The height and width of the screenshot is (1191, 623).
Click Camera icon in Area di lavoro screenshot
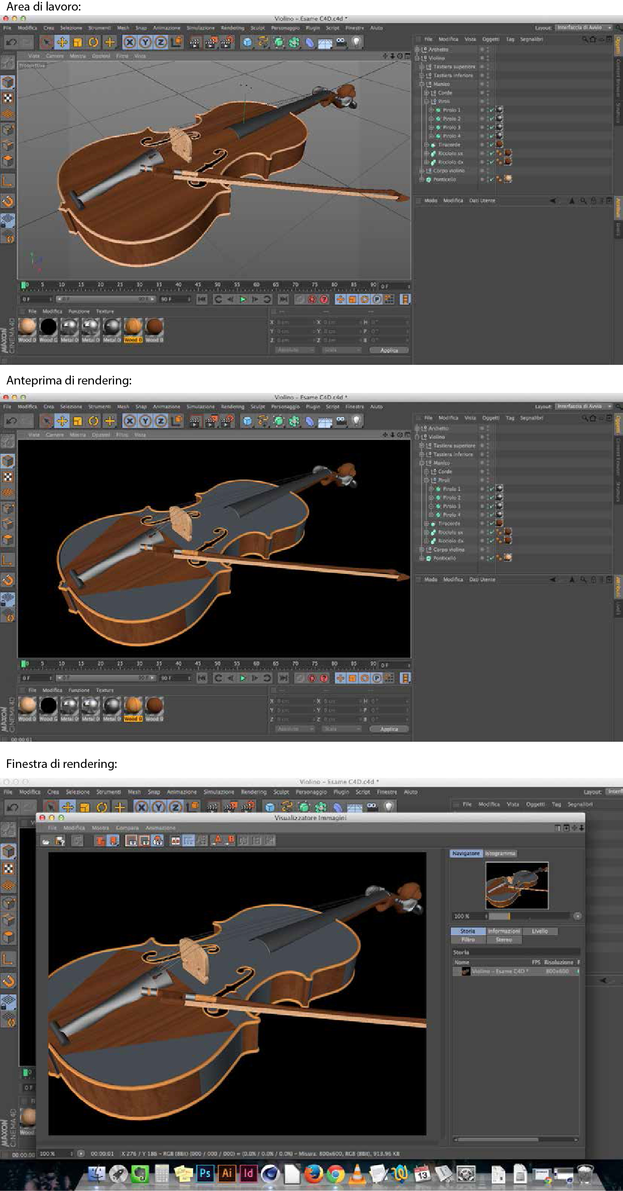pos(341,42)
